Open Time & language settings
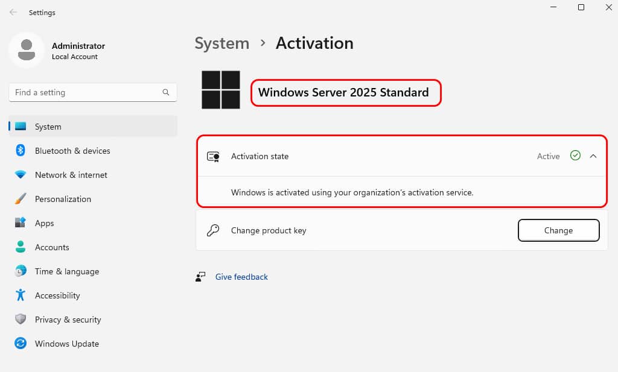618x372 pixels. tap(93, 271)
